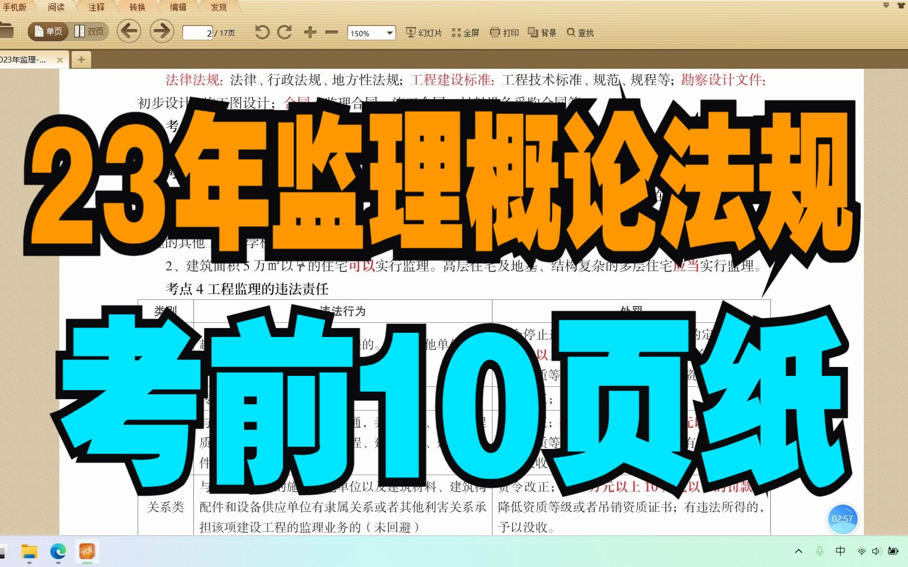Click the shirt skin icon top right

(901, 5)
